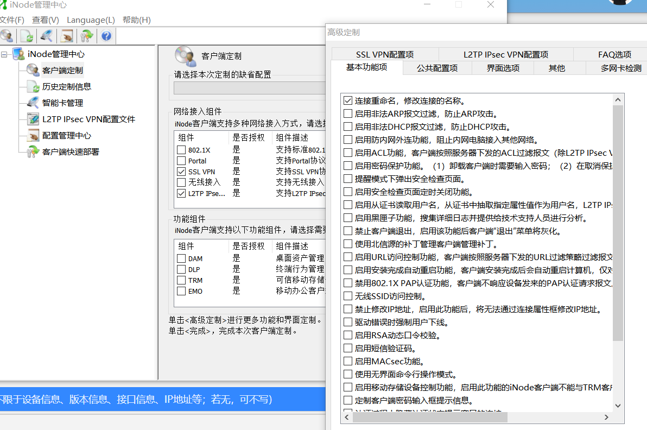
Task: Click 是否授权 header in function components table
Action: coord(250,246)
